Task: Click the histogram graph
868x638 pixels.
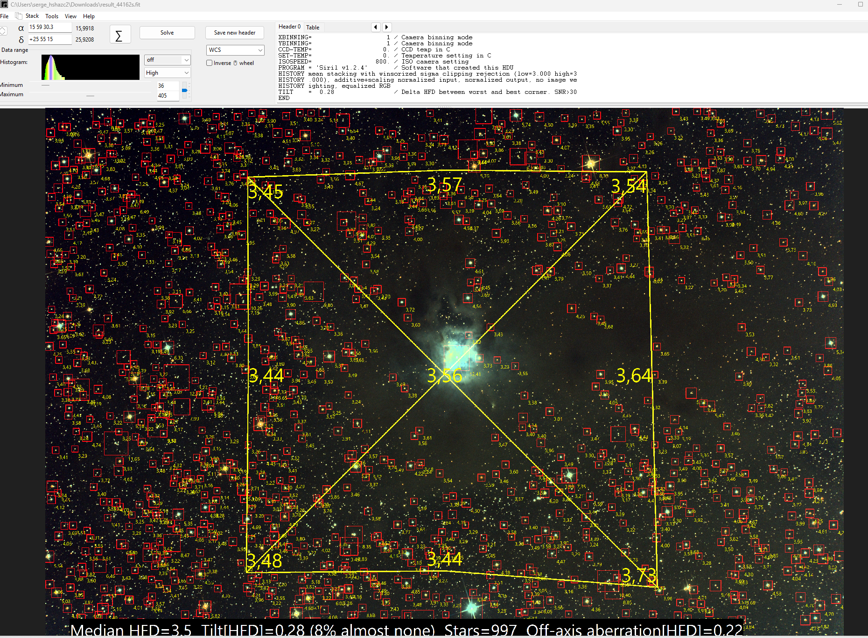Action: click(x=90, y=67)
